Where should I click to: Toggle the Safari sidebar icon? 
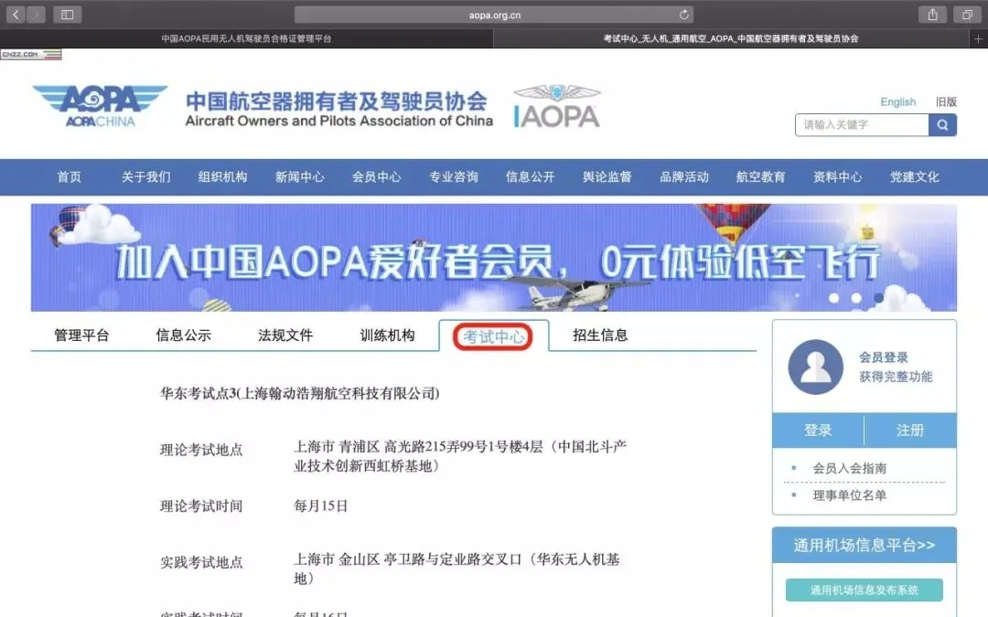click(68, 15)
